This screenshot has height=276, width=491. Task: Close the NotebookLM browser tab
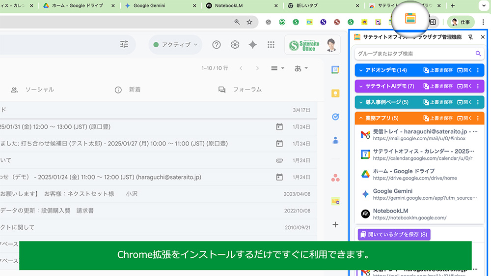[276, 5]
